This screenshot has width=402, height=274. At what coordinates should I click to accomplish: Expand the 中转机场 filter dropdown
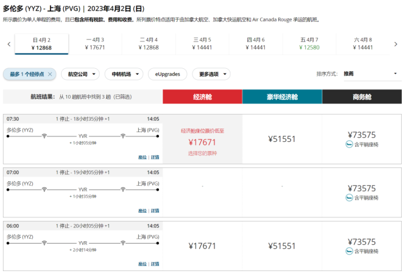point(124,74)
